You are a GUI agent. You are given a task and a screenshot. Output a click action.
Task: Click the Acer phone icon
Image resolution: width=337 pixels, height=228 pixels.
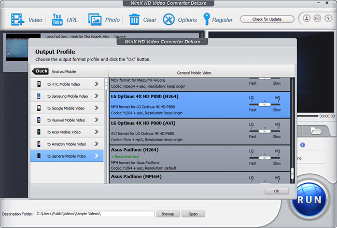click(39, 132)
